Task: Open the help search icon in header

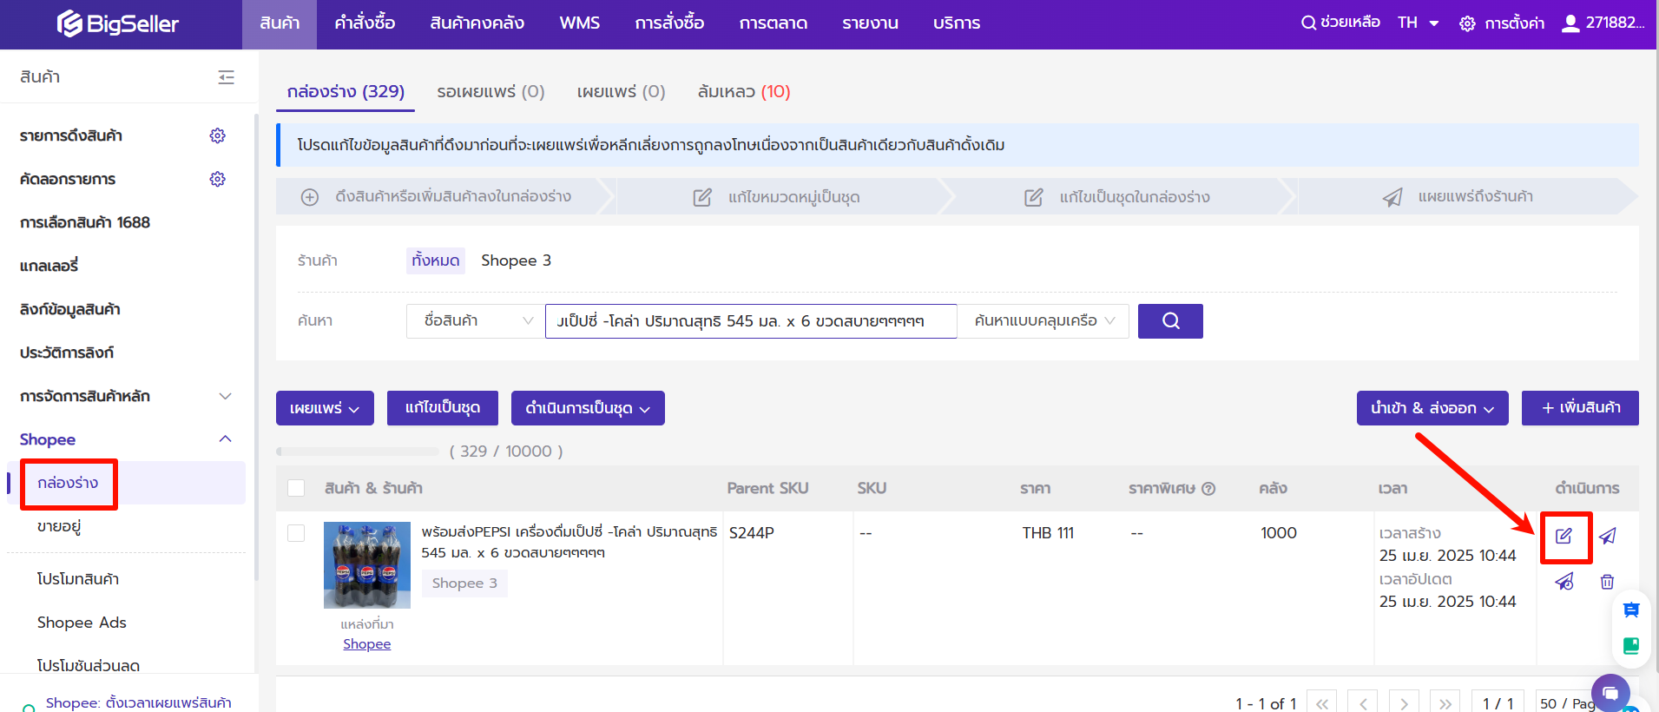Action: 1308,23
